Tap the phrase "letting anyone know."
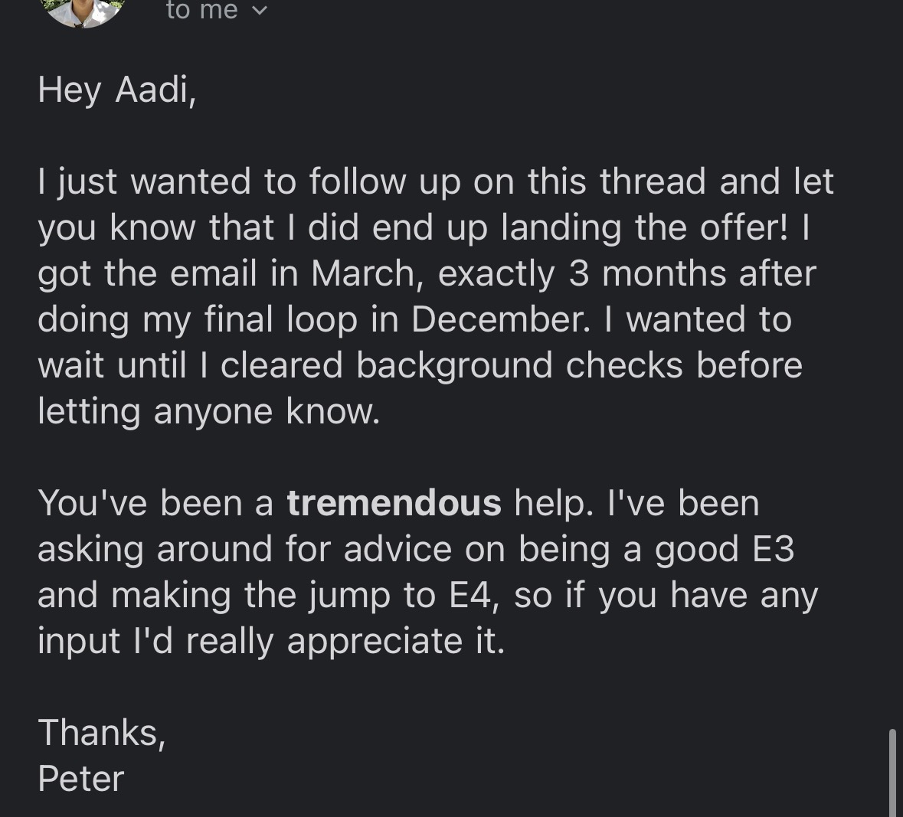Screen dimensions: 903x817 click(208, 411)
